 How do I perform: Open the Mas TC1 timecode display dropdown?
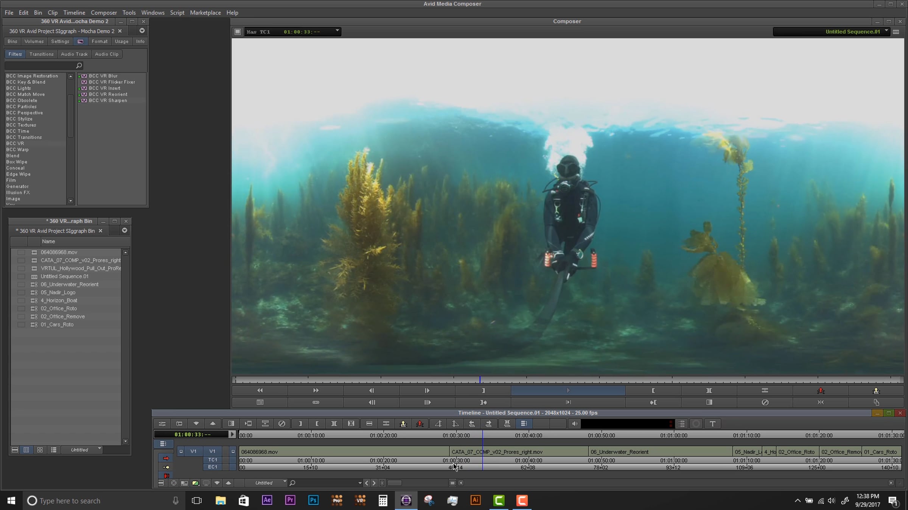point(337,31)
